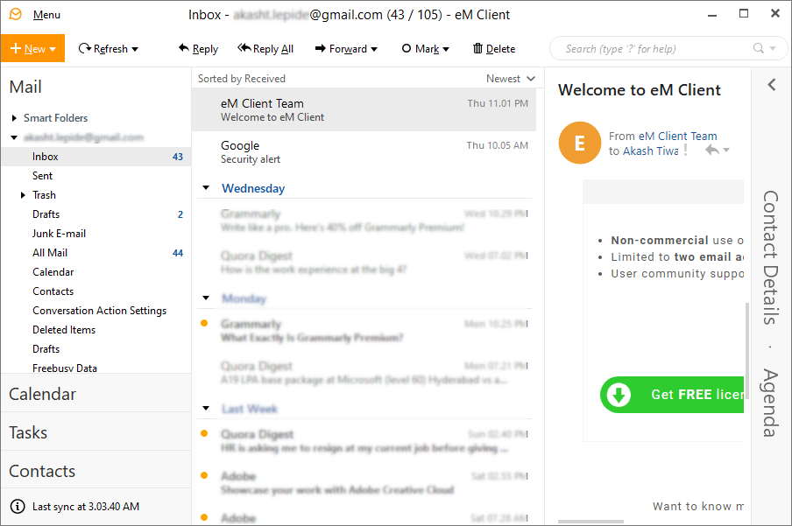Toggle unread dot on Quora Digest Sunday email
The height and width of the screenshot is (526, 792).
[x=204, y=433]
